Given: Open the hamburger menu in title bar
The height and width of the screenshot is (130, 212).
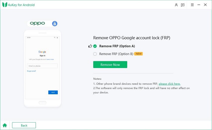Looking at the screenshot, I should point(192,5).
